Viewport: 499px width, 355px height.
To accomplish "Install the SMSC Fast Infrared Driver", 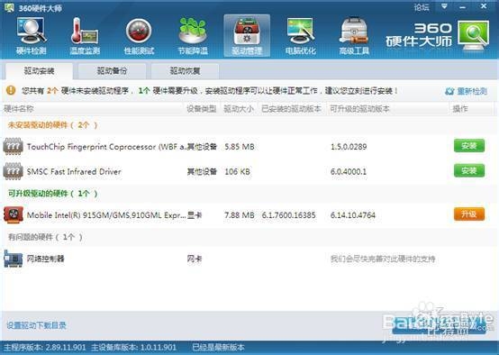I will coord(469,170).
